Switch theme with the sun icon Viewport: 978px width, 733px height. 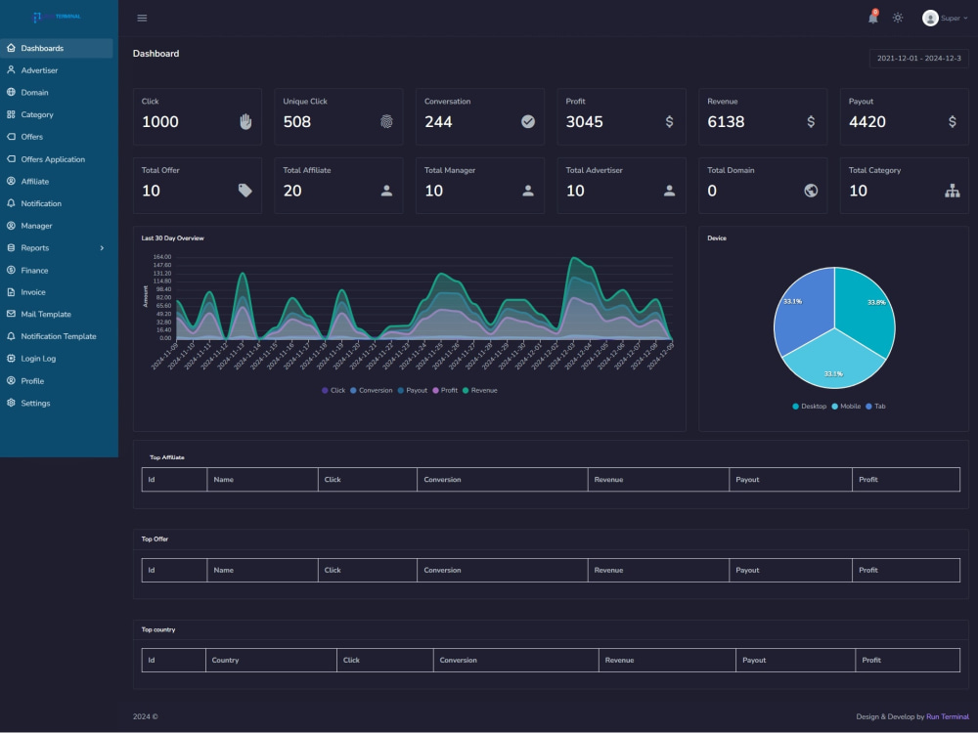pyautogui.click(x=898, y=18)
